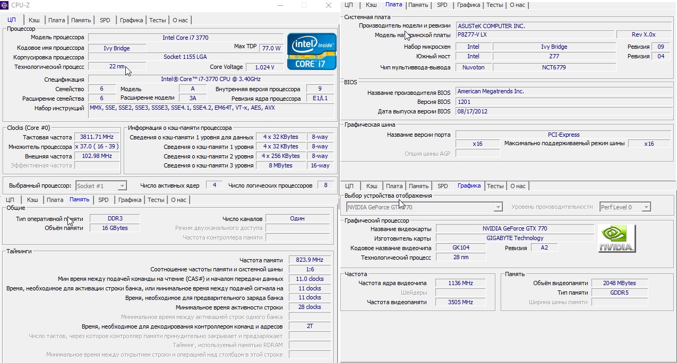Click the Rev X.0x motherboard revision field
This screenshot has height=363, width=677.
pyautogui.click(x=644, y=34)
